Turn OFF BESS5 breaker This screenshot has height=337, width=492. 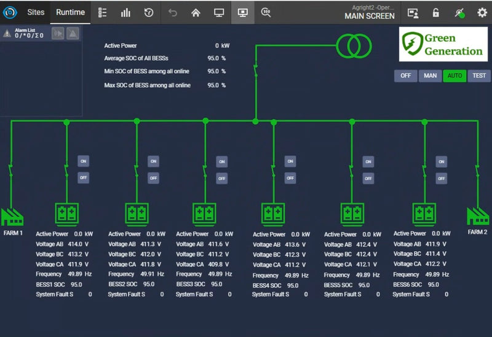point(368,178)
